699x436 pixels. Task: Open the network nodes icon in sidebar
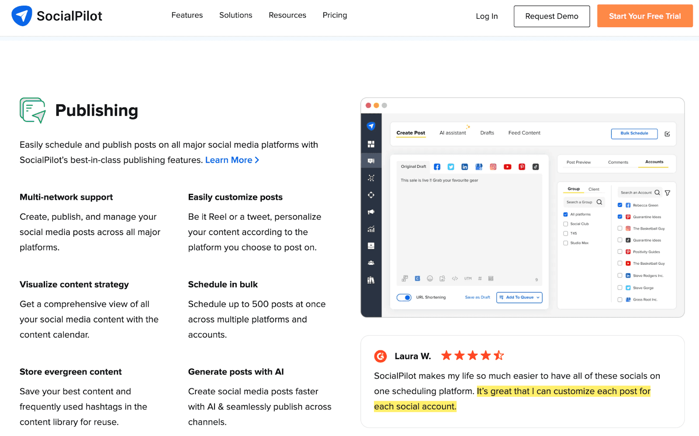[x=371, y=178]
